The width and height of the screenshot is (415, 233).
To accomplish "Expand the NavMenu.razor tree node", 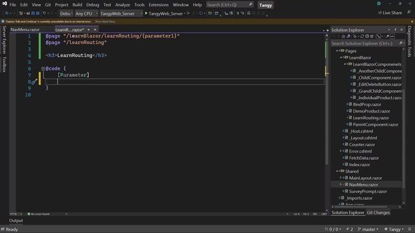I will (341, 184).
